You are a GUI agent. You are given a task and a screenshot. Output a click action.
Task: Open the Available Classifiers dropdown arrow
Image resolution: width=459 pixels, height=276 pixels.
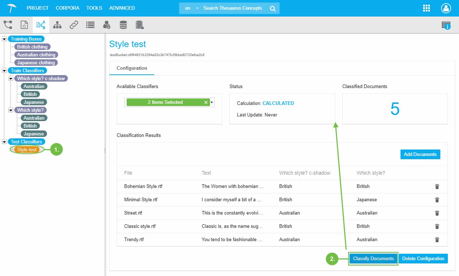212,102
